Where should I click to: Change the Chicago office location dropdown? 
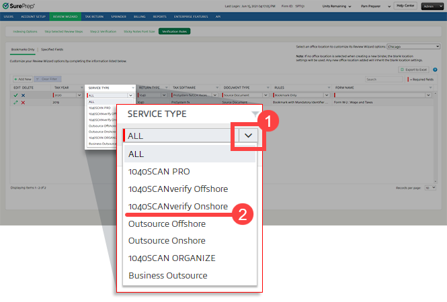point(413,46)
